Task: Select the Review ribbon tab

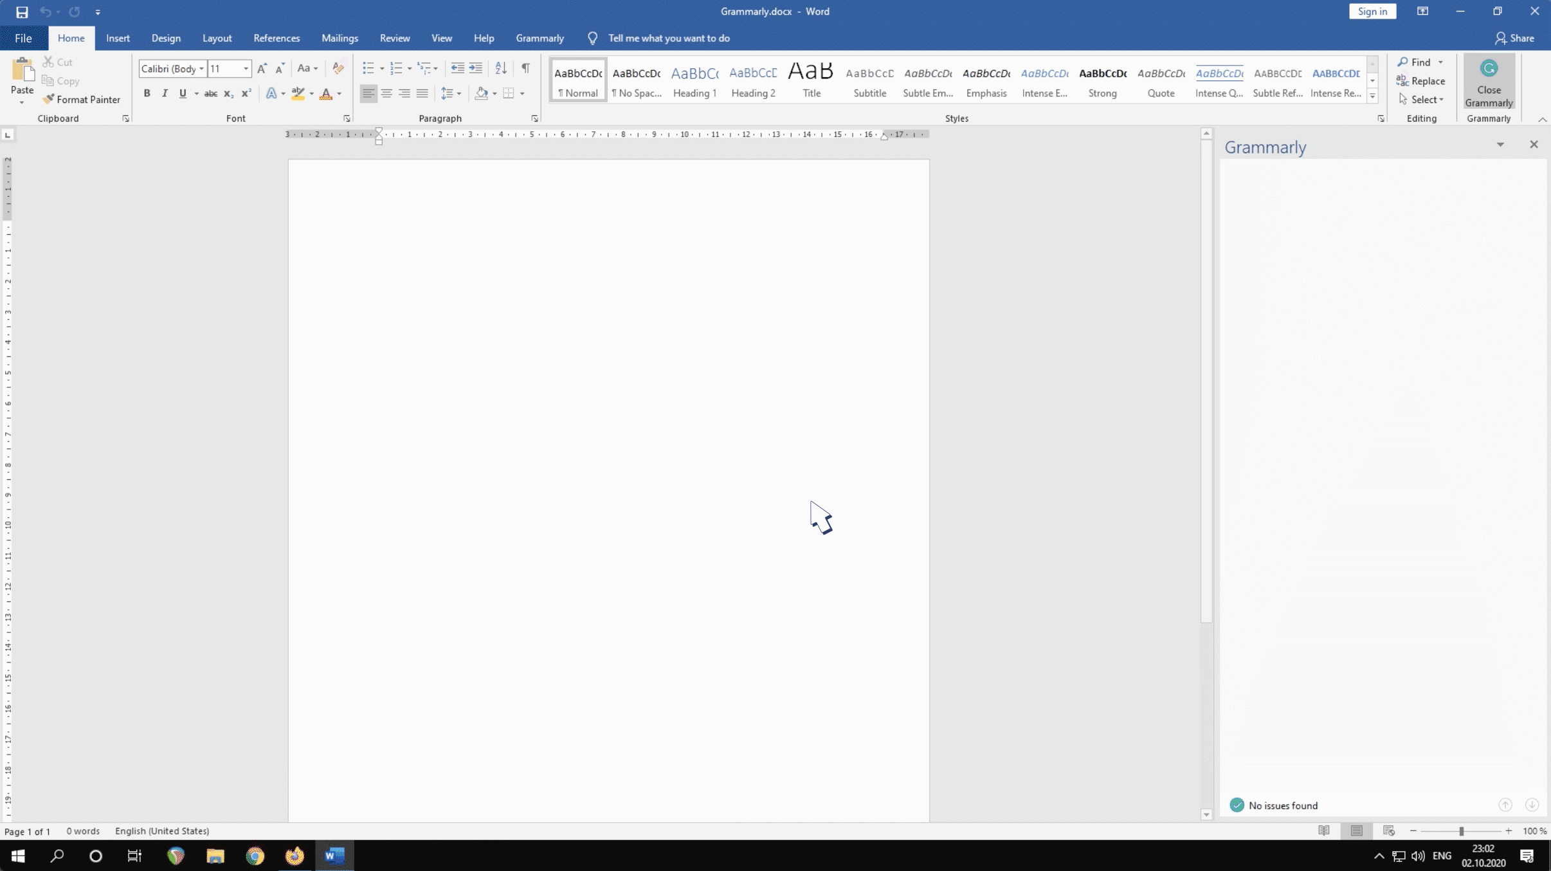Action: pos(394,37)
